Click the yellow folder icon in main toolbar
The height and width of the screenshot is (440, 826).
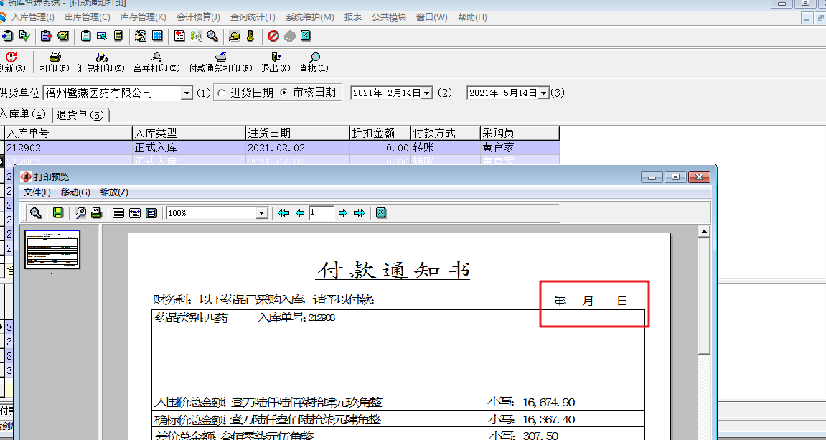[235, 36]
